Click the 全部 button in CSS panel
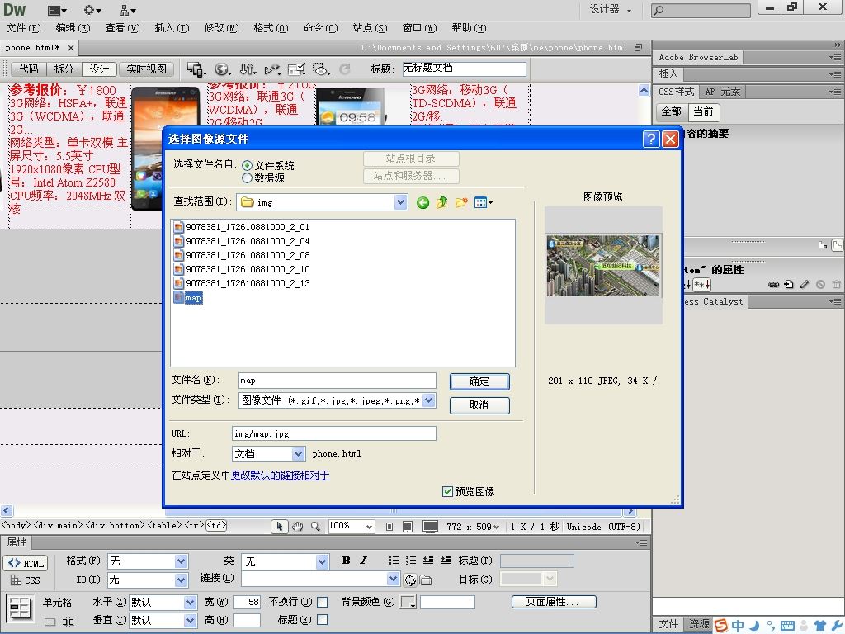 [x=672, y=111]
